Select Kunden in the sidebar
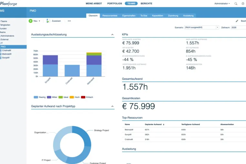The width and height of the screenshot is (246, 164). (3, 28)
